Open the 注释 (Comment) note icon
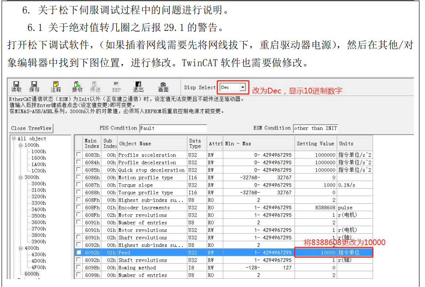This screenshot has height=287, width=425. tap(56, 87)
